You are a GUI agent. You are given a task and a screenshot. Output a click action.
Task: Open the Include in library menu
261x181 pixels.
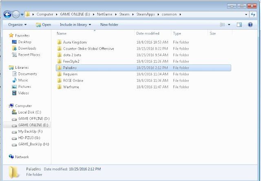point(75,25)
